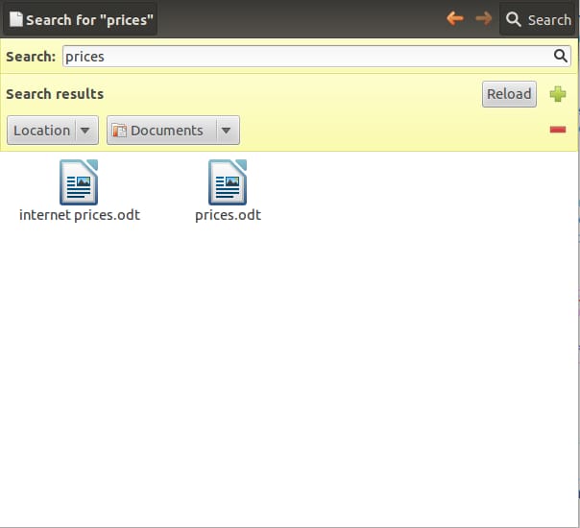580x528 pixels.
Task: Click the 'Search for "prices"' path button
Action: click(80, 19)
